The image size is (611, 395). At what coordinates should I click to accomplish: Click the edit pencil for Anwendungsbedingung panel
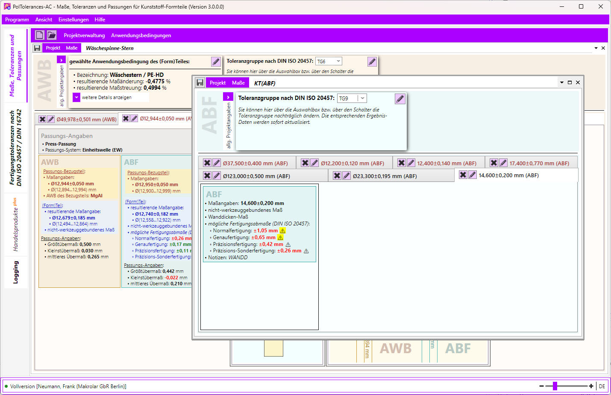click(x=216, y=61)
